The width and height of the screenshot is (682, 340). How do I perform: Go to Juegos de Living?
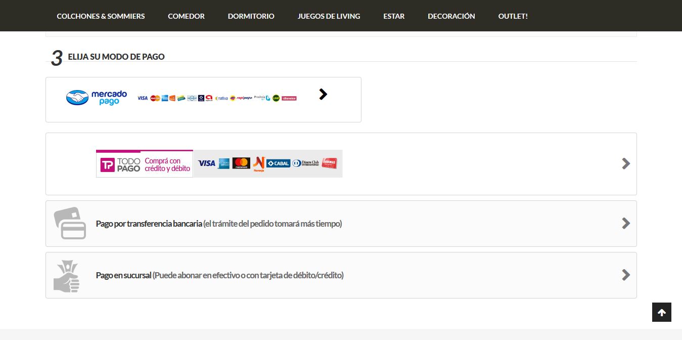(329, 16)
